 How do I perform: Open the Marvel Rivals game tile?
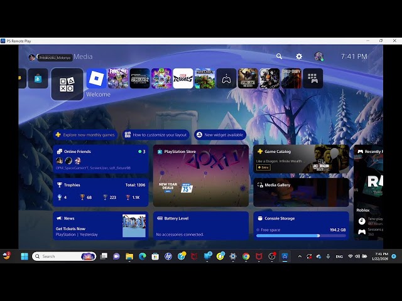coord(183,78)
